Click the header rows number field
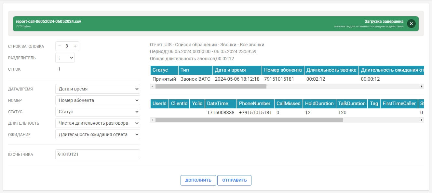The width and height of the screenshot is (432, 193). tap(67, 46)
